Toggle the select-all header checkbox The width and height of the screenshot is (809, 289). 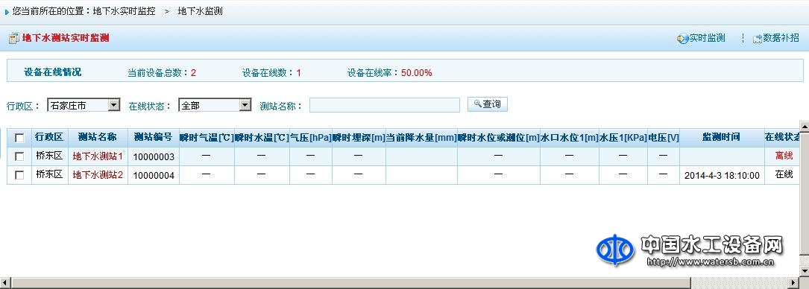coord(19,138)
